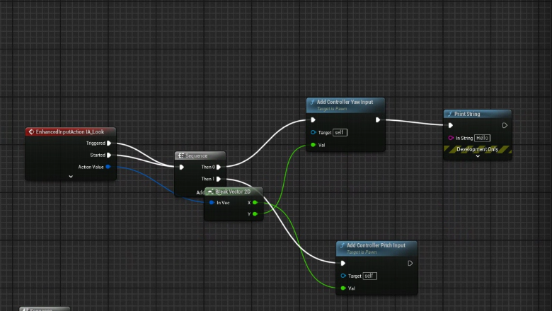Expand the EnhancedInputAction IA_Look node chevron
Image resolution: width=552 pixels, height=311 pixels.
point(71,177)
